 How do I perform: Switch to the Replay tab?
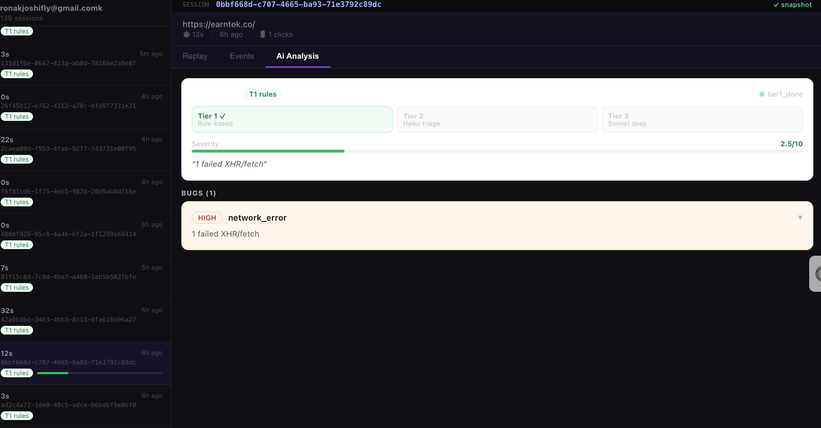(195, 56)
